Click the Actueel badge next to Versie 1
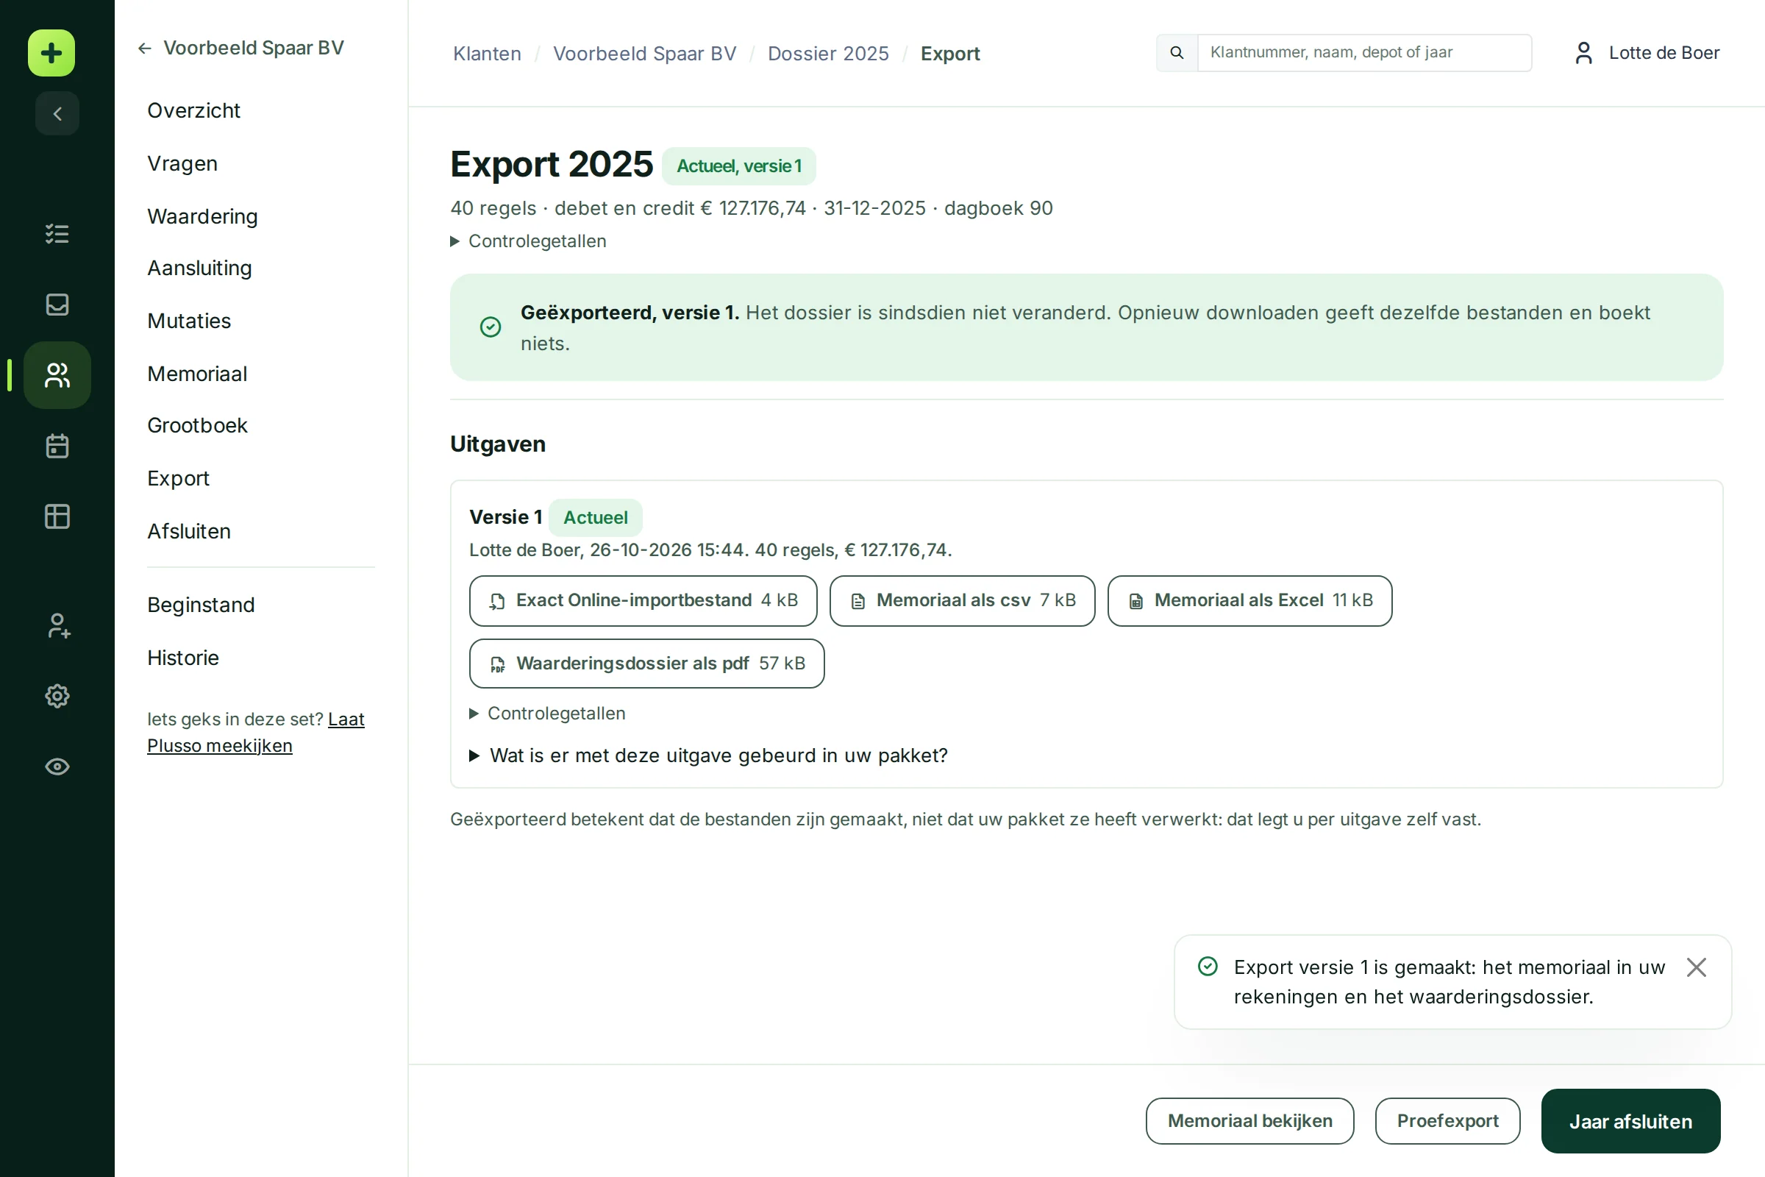Screen dimensions: 1765x1177 [x=595, y=517]
